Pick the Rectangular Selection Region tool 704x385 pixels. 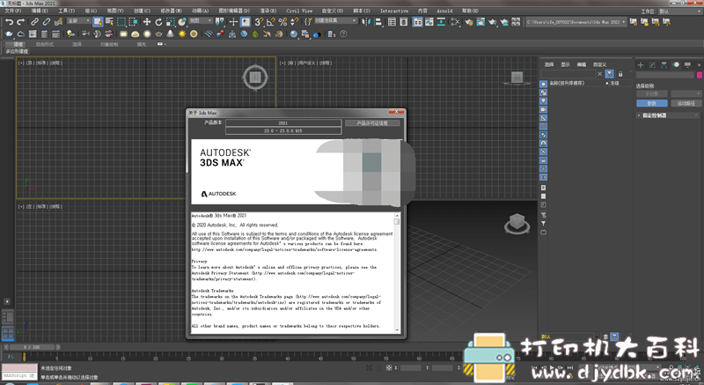(x=121, y=21)
